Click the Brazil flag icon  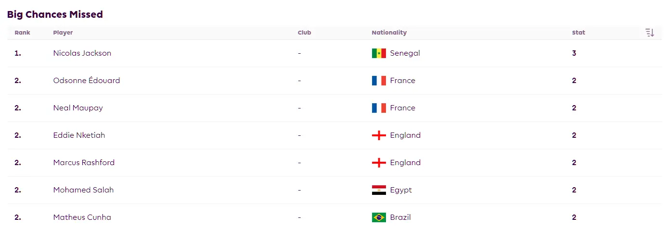click(x=379, y=217)
